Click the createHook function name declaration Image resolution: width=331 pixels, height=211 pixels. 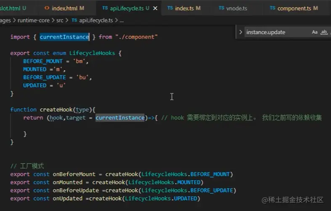[56, 109]
